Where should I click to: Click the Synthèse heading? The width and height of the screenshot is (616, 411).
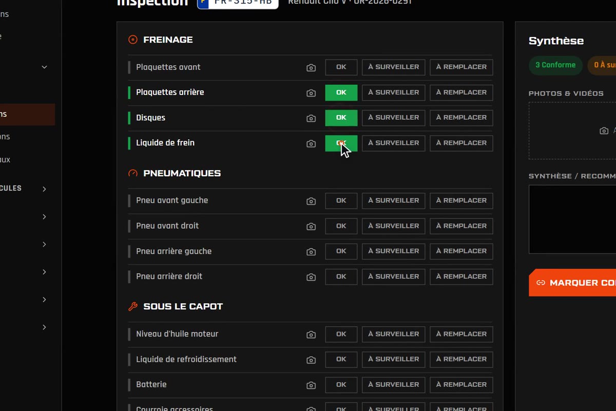tap(556, 41)
